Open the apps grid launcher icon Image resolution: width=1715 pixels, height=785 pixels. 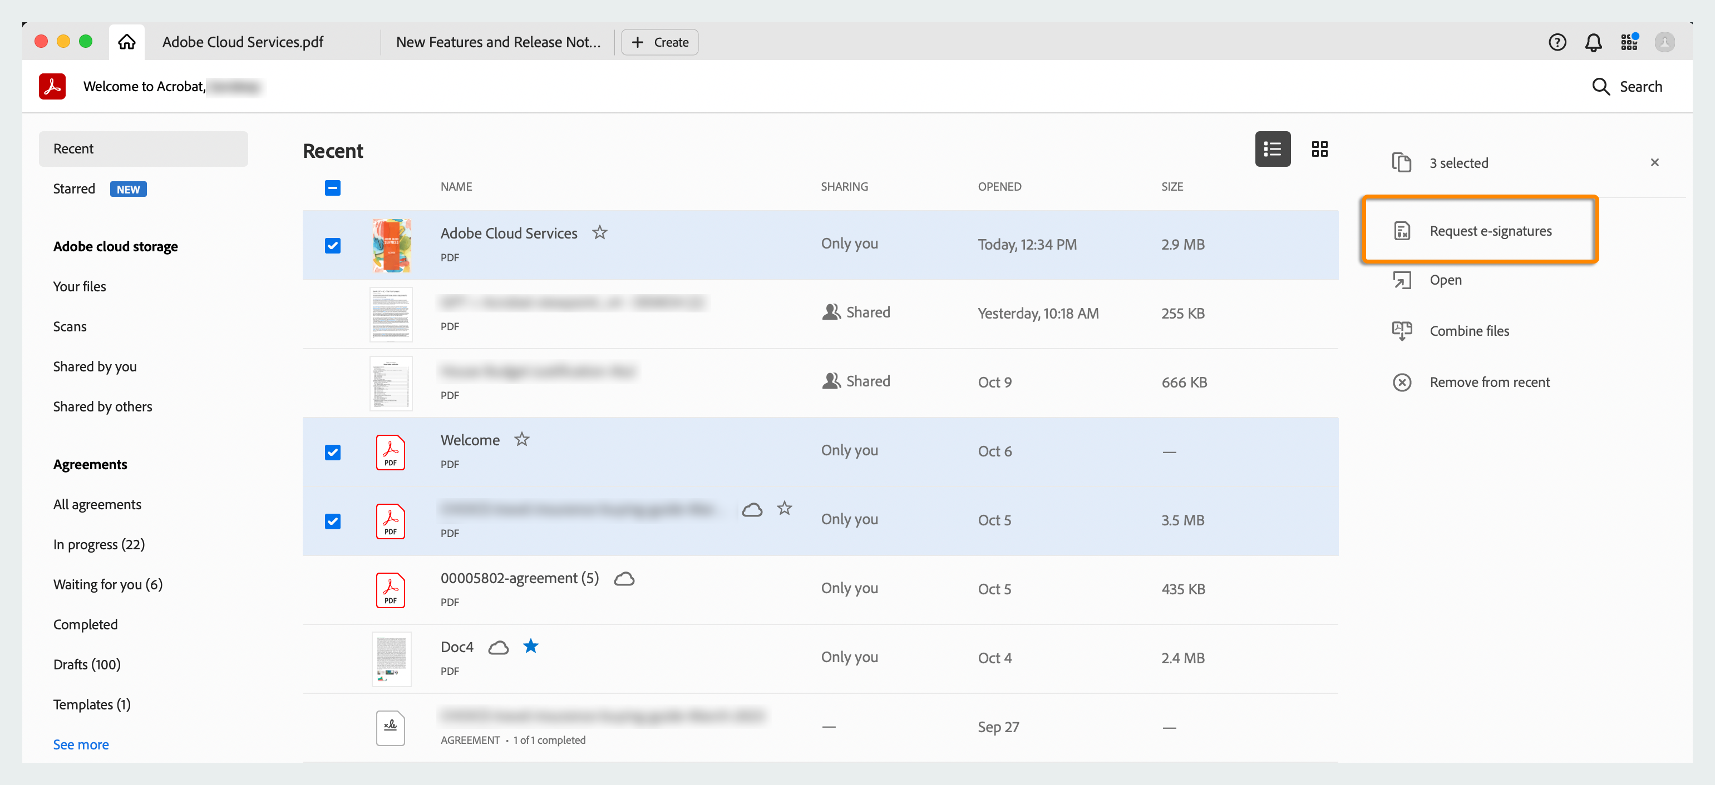tap(1628, 43)
